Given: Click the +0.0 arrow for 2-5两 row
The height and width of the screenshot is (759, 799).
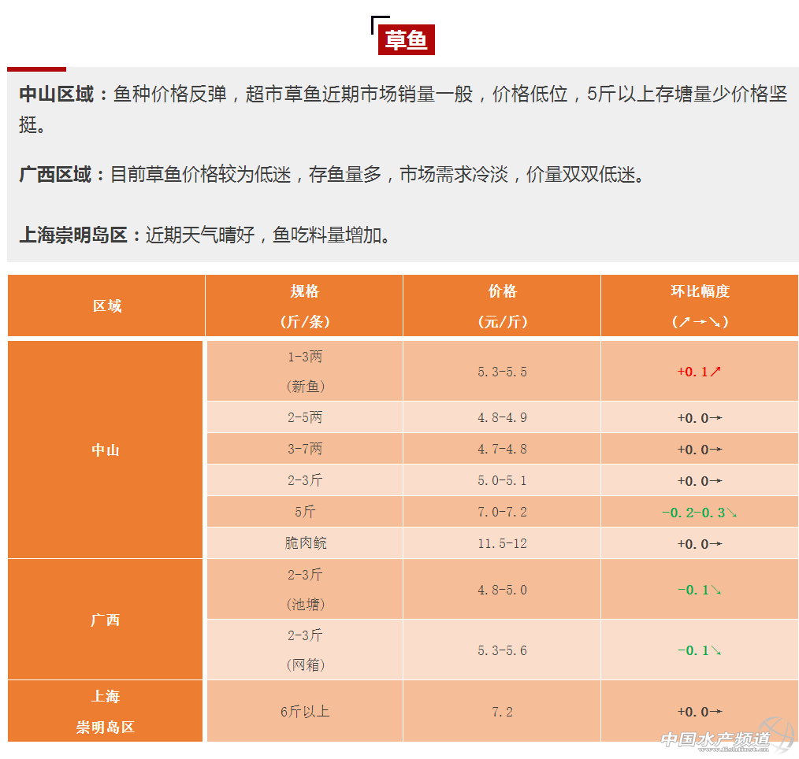Looking at the screenshot, I should point(699,418).
